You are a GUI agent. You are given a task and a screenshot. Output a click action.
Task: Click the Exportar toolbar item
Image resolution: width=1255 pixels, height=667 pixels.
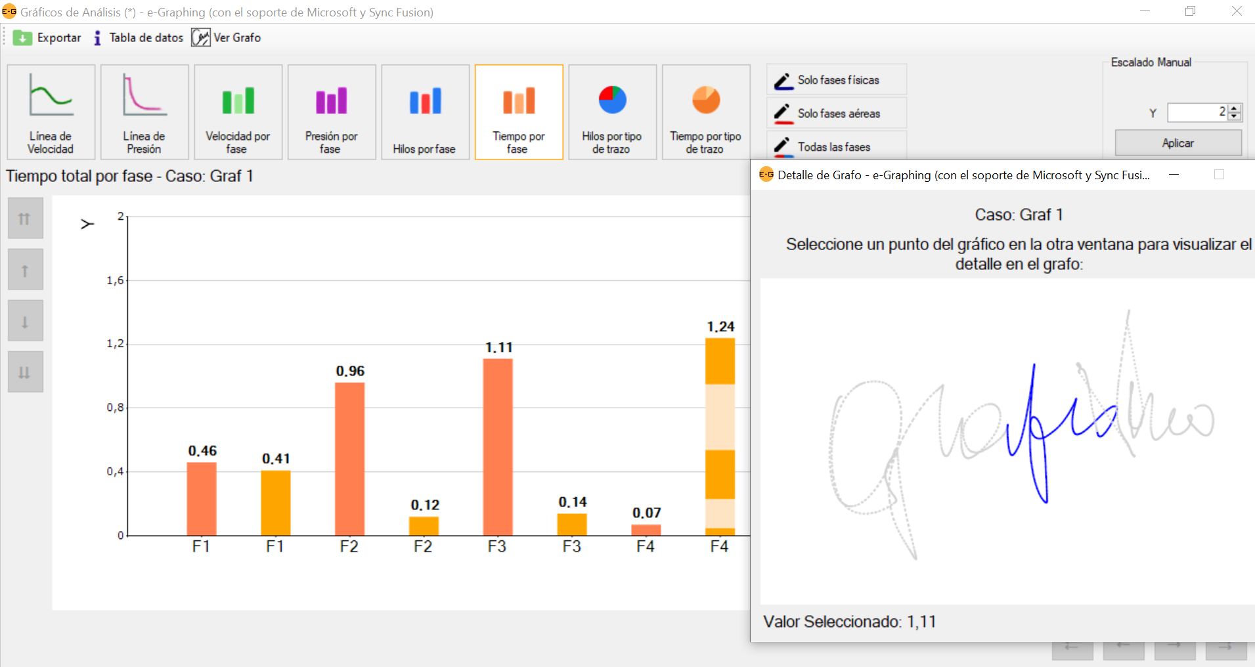pos(47,38)
